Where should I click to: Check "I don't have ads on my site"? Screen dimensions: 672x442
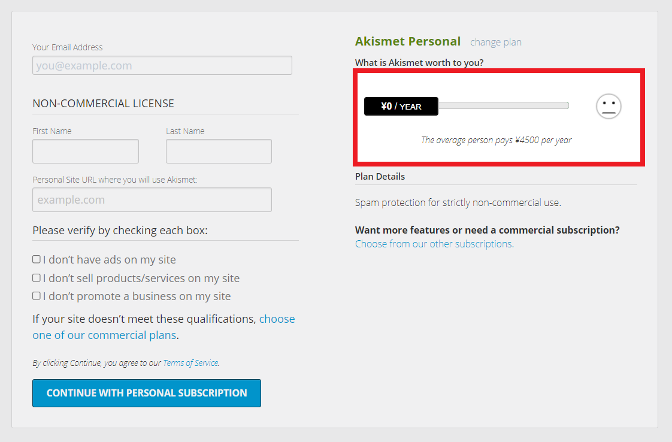pos(37,259)
